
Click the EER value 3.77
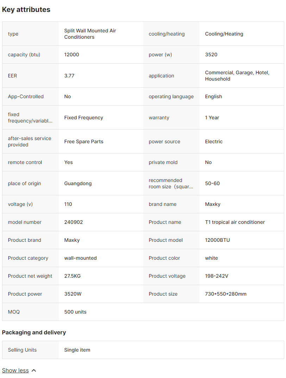point(69,76)
